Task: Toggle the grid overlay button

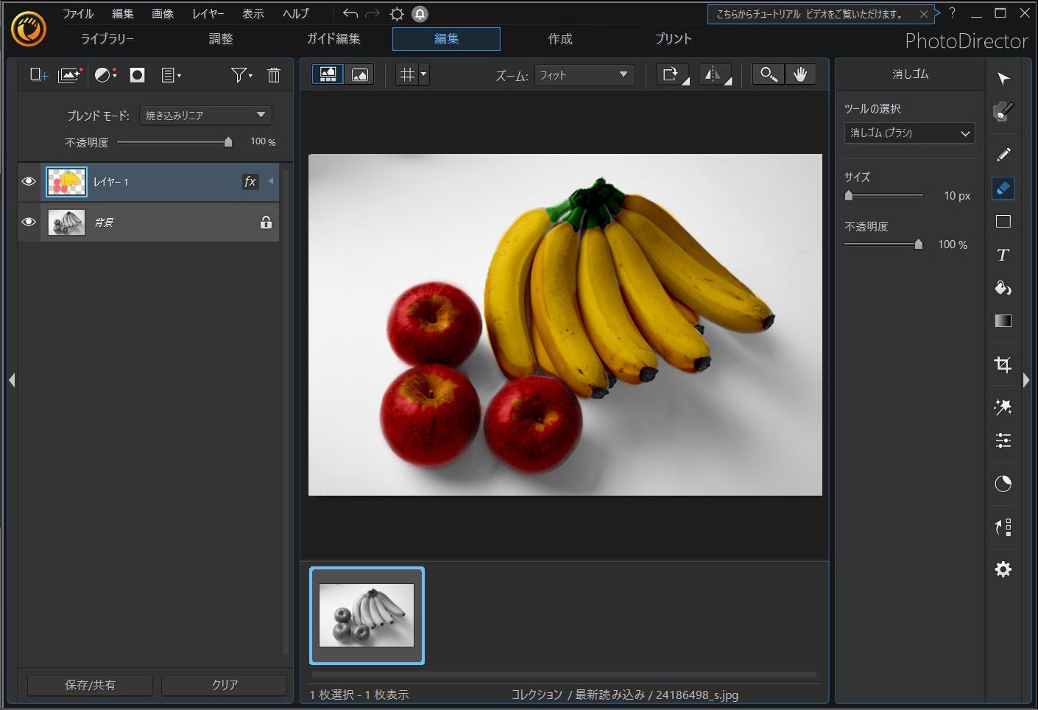Action: [x=406, y=74]
